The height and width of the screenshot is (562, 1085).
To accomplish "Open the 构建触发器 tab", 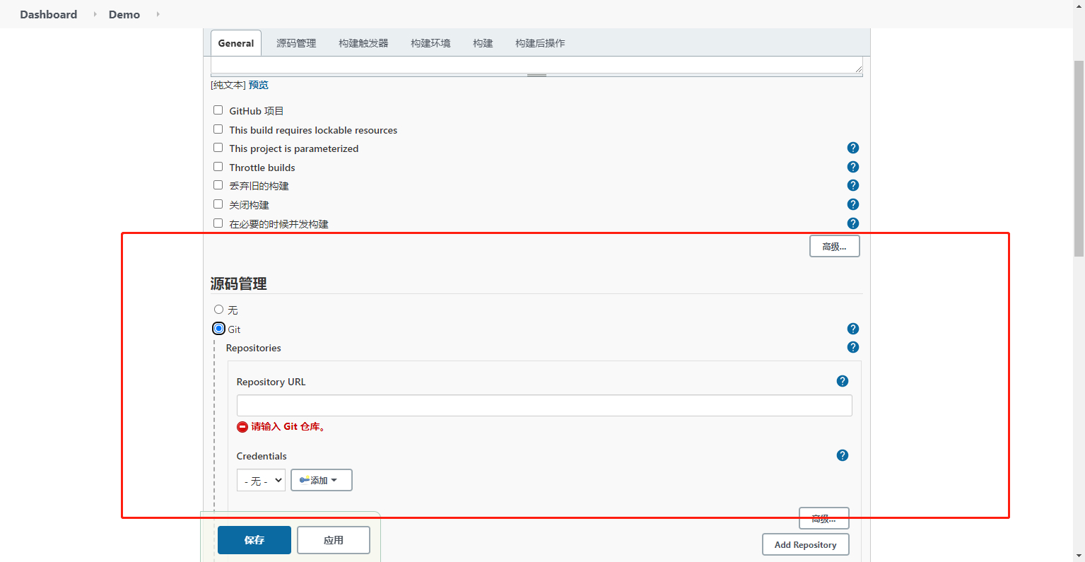I will click(x=363, y=43).
